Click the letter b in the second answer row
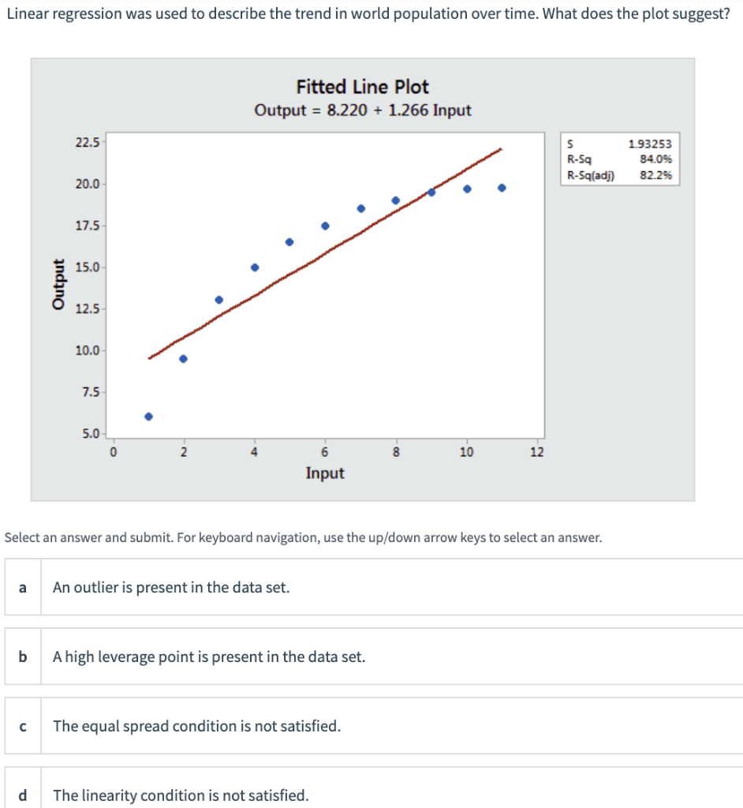 pyautogui.click(x=22, y=656)
